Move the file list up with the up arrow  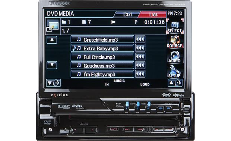[x=52, y=40]
